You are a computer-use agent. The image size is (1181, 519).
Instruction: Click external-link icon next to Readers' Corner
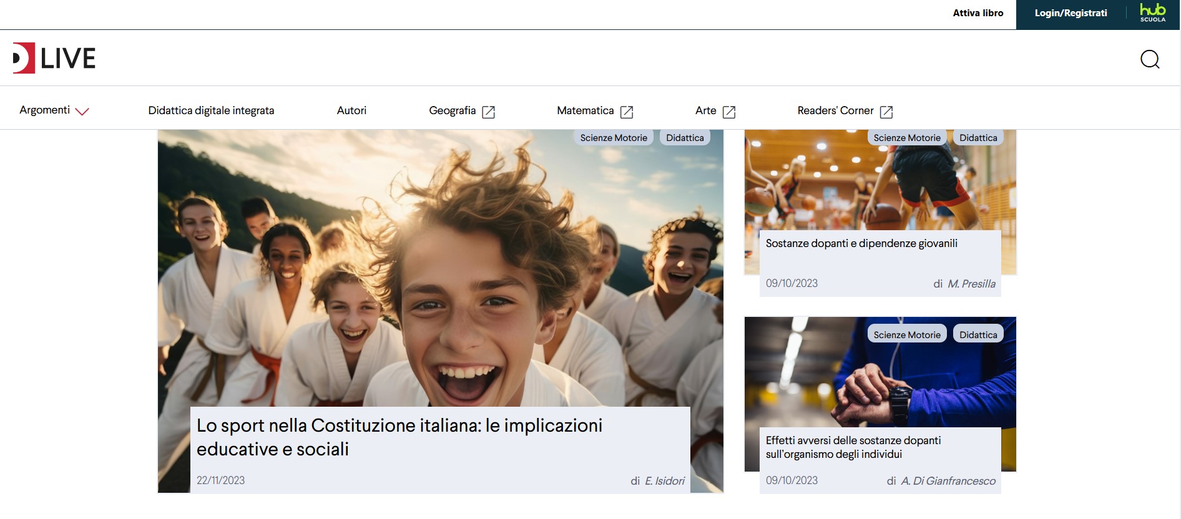886,112
